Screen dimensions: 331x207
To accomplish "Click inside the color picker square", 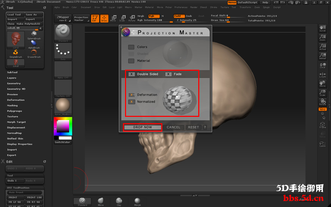I will pos(63,126).
